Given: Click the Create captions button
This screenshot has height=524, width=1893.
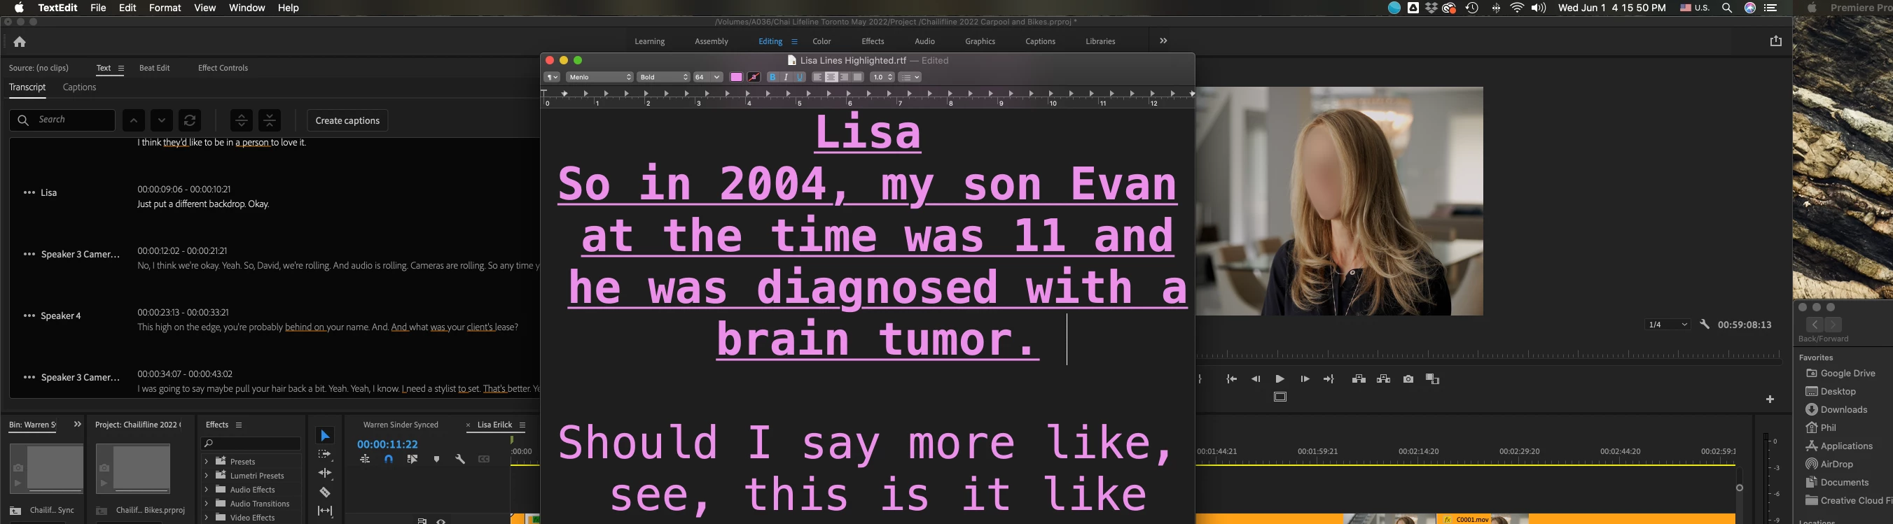Looking at the screenshot, I should [x=347, y=120].
